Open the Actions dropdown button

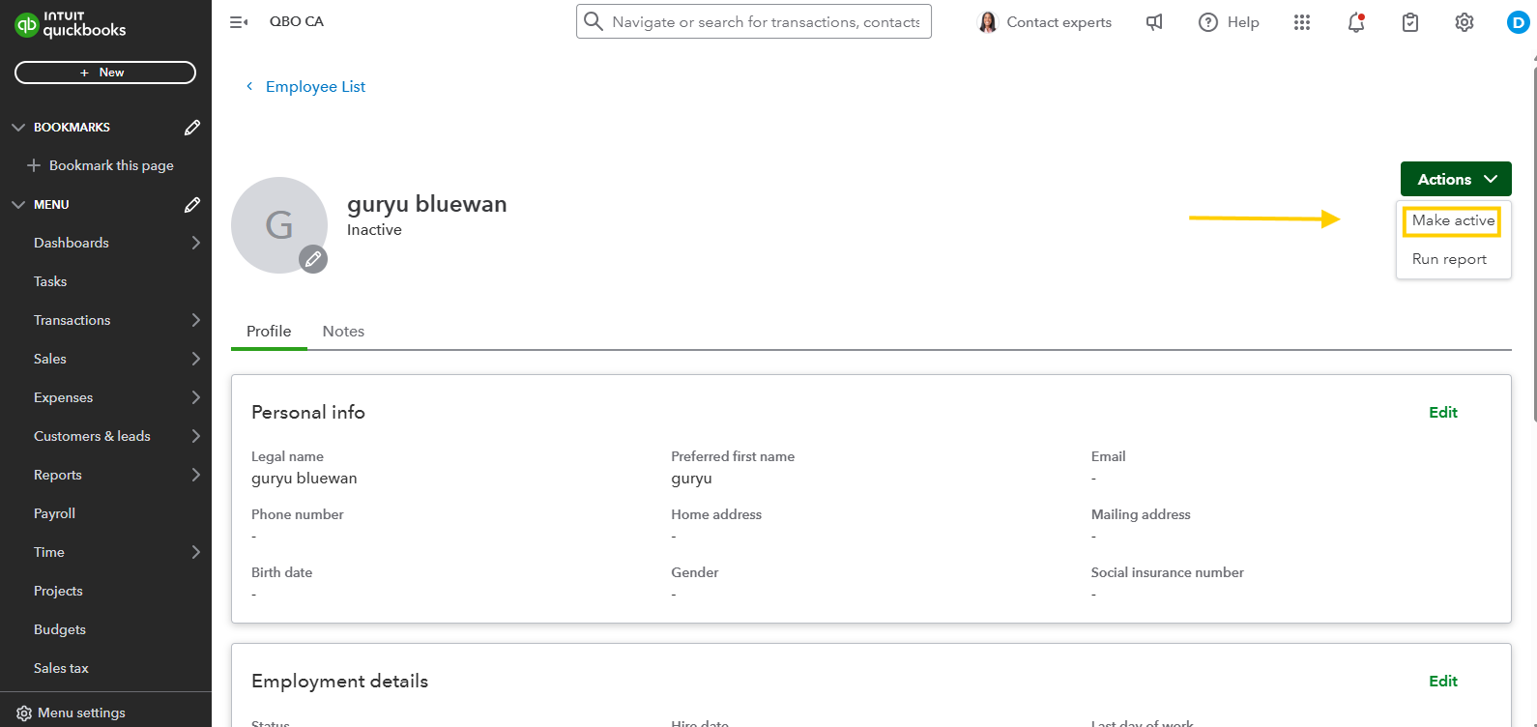pos(1455,179)
